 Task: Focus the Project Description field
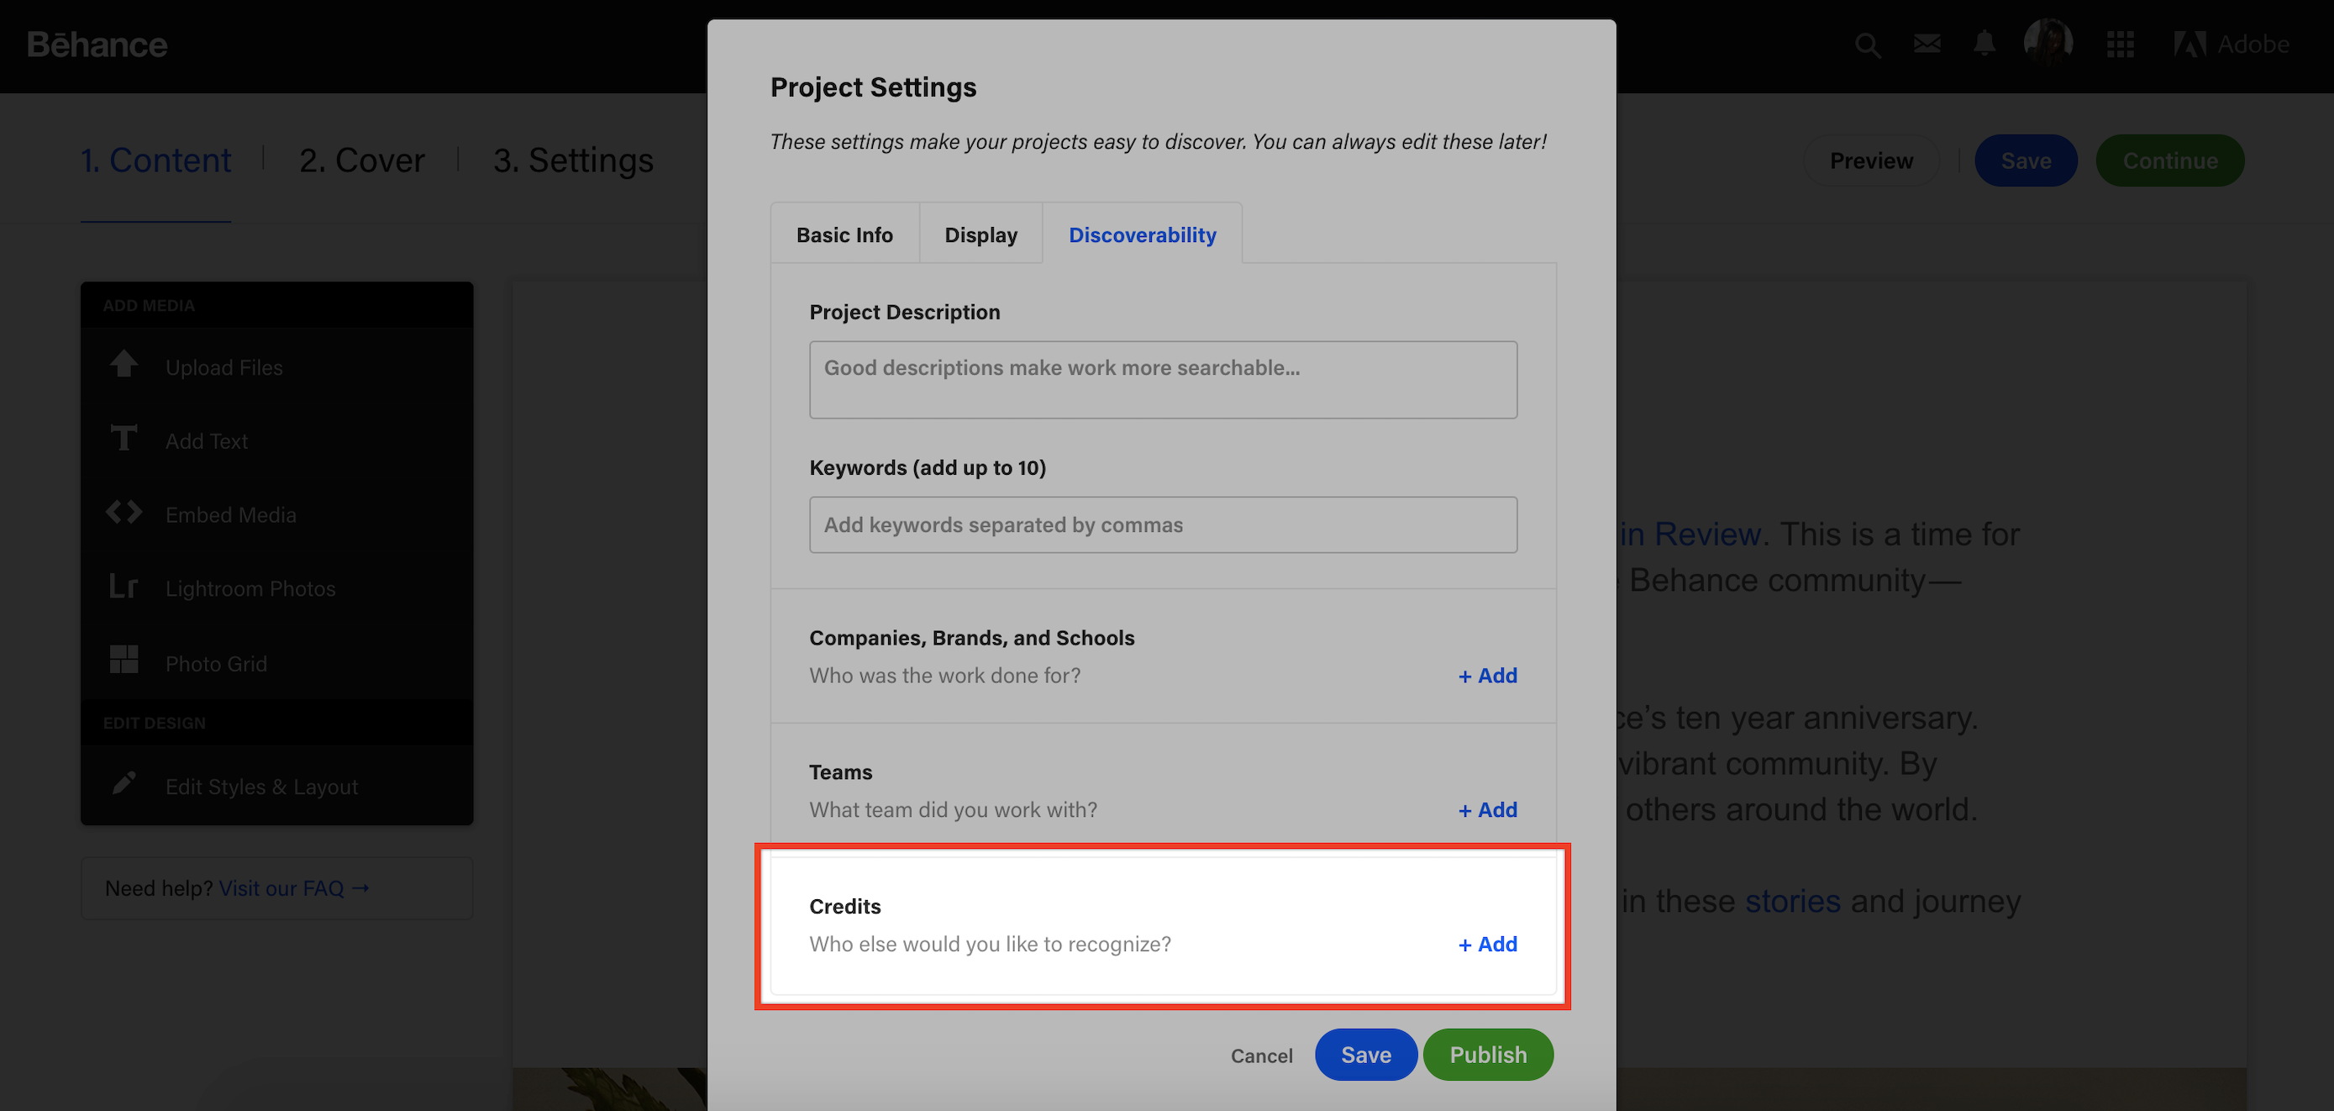pos(1164,380)
